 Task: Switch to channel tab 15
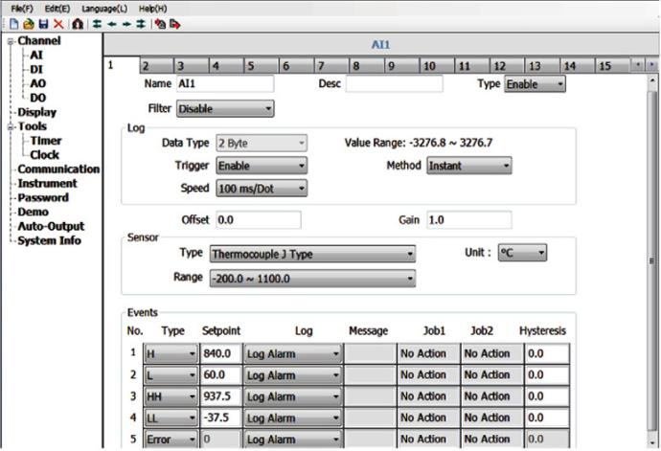(612, 66)
